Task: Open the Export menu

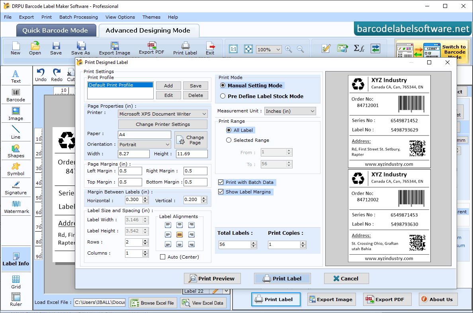Action: [27, 17]
